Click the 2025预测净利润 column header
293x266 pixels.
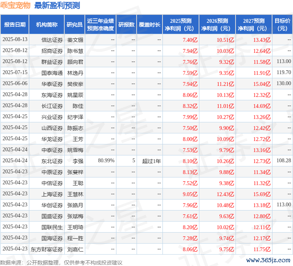point(181,25)
